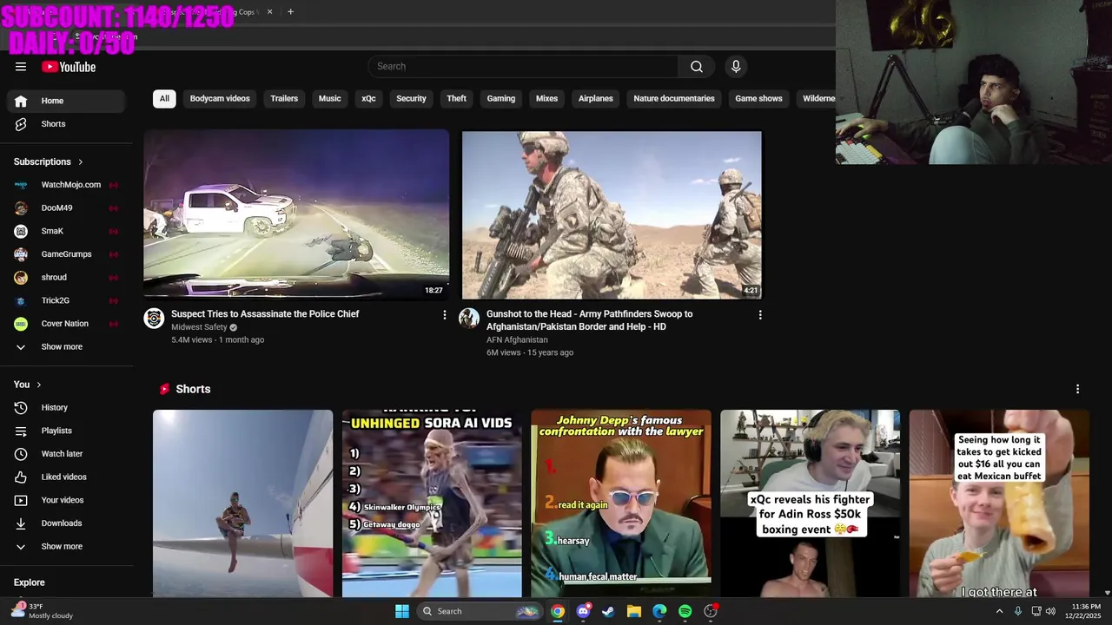Click the YouTube logo

tap(69, 67)
